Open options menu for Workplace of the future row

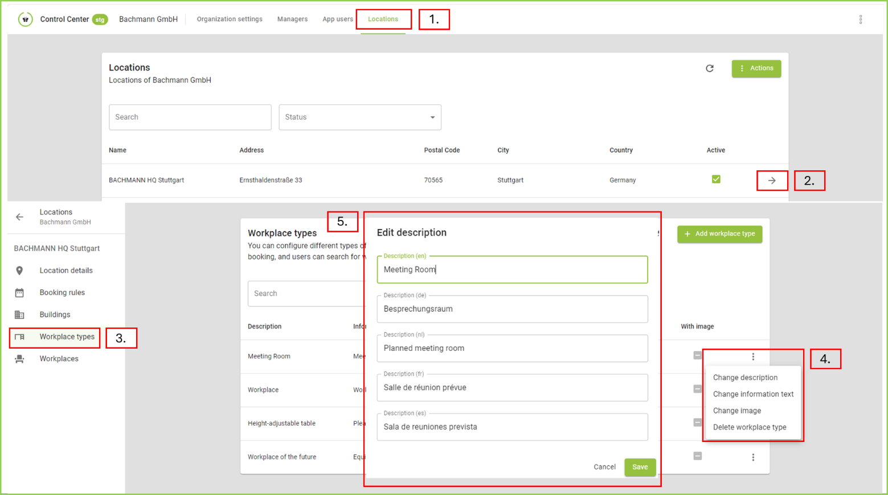point(753,457)
